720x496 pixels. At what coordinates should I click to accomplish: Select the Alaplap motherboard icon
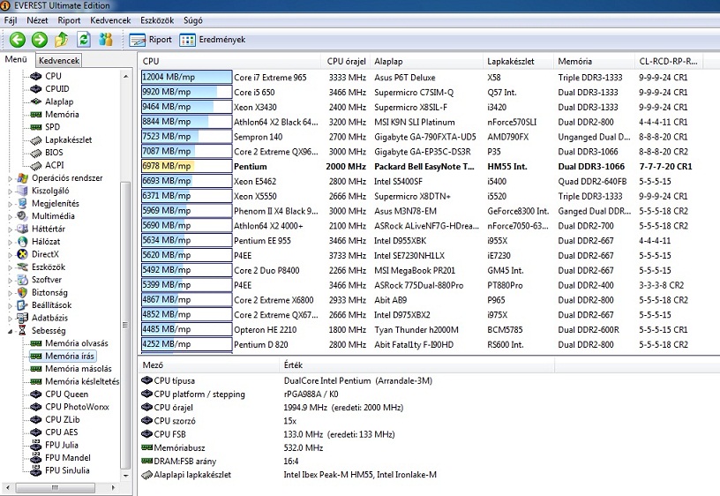click(36, 101)
